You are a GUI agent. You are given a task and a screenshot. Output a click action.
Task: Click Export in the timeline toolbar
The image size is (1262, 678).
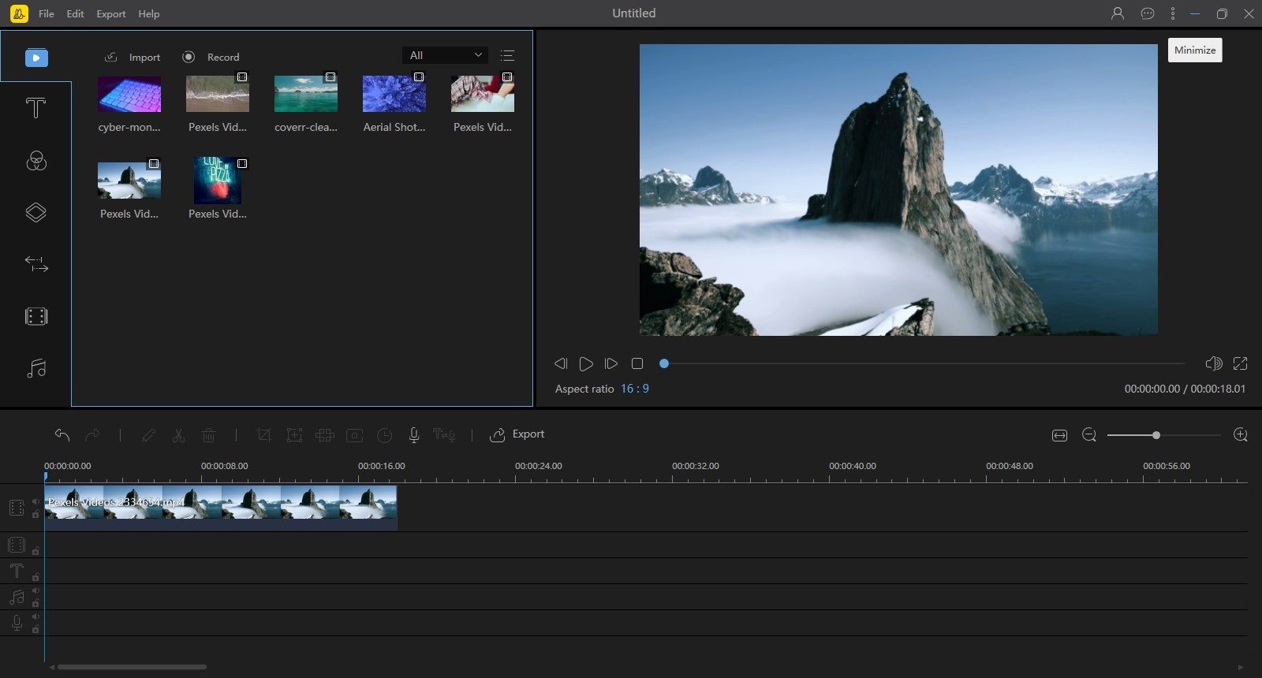click(517, 434)
